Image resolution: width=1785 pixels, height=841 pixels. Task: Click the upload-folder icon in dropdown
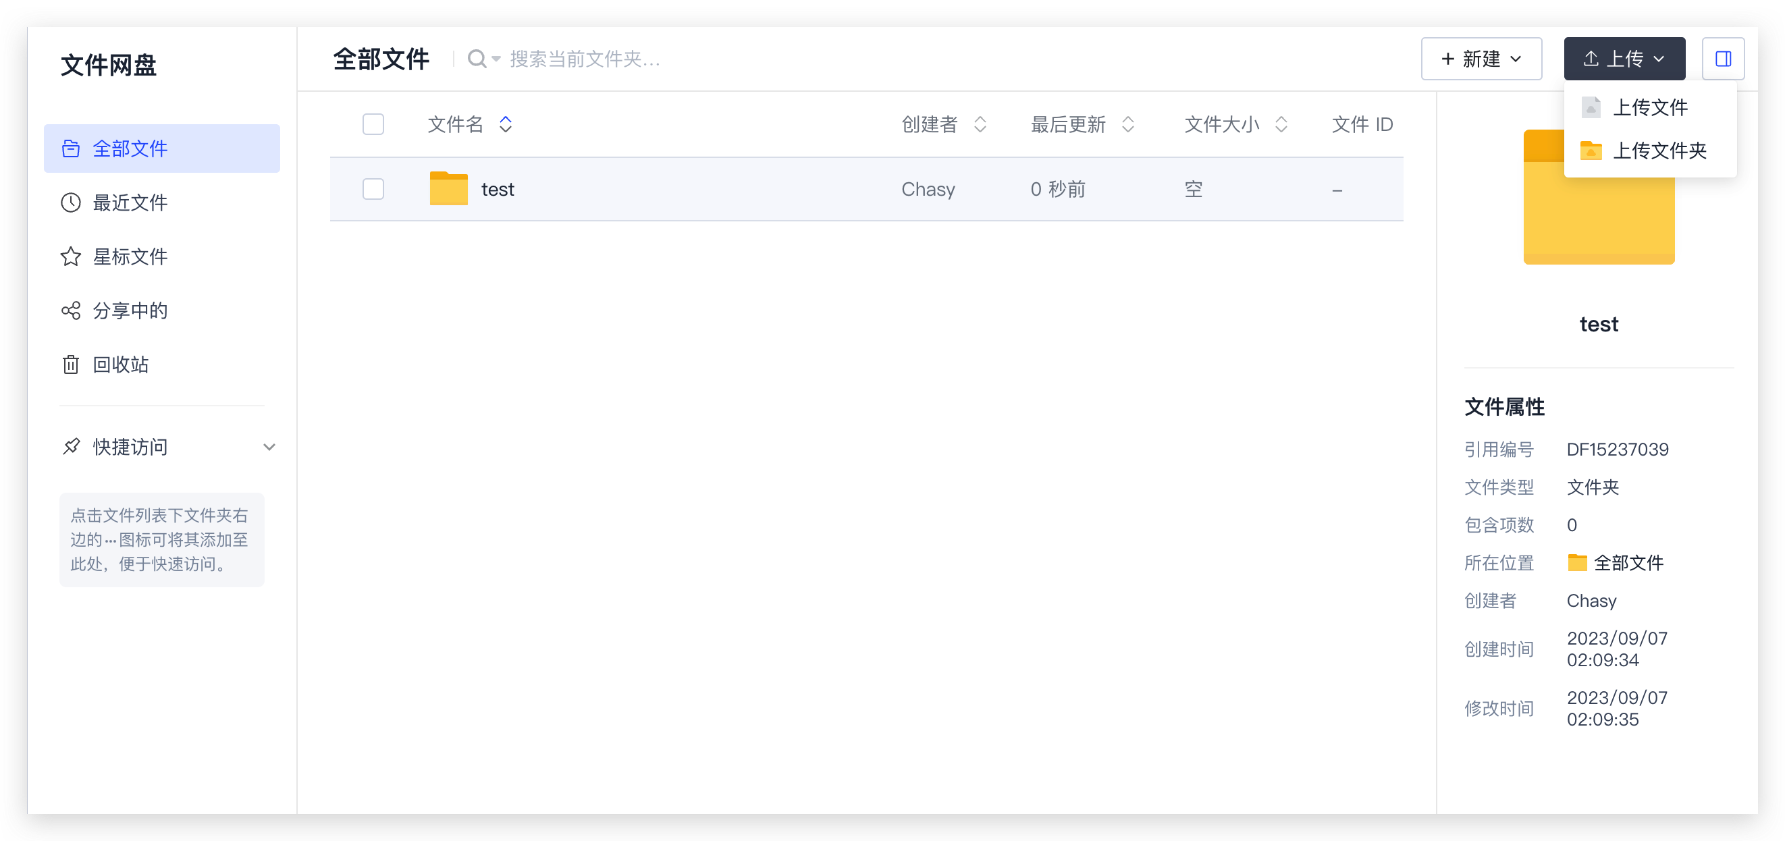[1591, 151]
